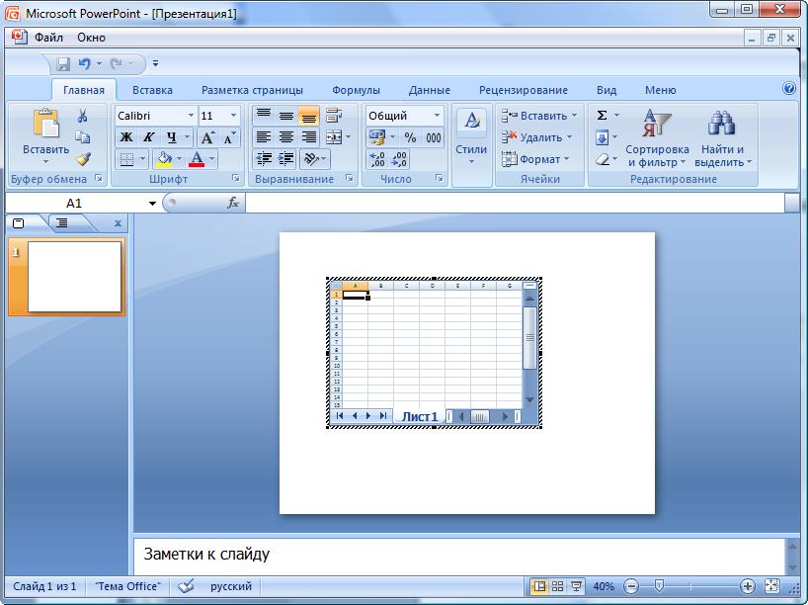Image resolution: width=808 pixels, height=605 pixels.
Task: Select the Format Painter brush icon
Action: pyautogui.click(x=83, y=159)
